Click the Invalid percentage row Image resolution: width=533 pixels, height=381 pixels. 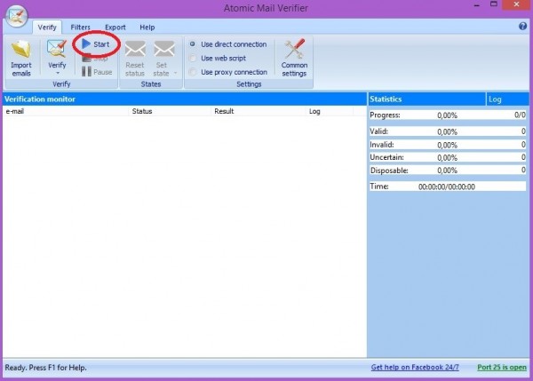point(448,145)
